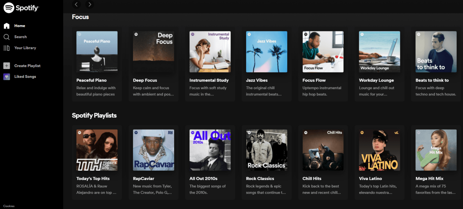Click the Your Library icon
This screenshot has width=463, height=209.
click(x=7, y=48)
